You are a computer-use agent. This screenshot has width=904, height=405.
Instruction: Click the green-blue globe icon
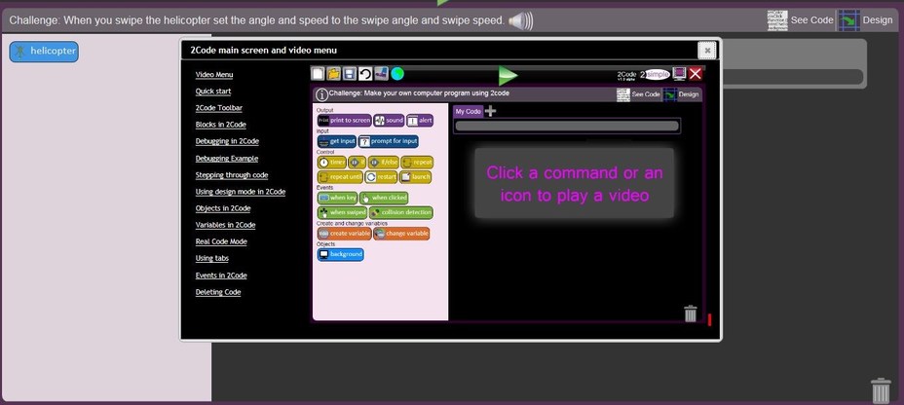click(x=397, y=74)
